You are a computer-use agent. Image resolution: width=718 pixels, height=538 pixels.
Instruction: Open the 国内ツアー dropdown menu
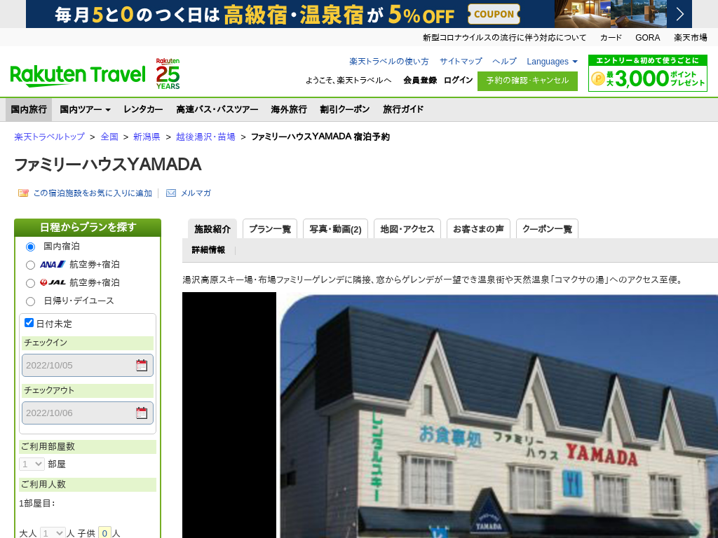pyautogui.click(x=85, y=109)
